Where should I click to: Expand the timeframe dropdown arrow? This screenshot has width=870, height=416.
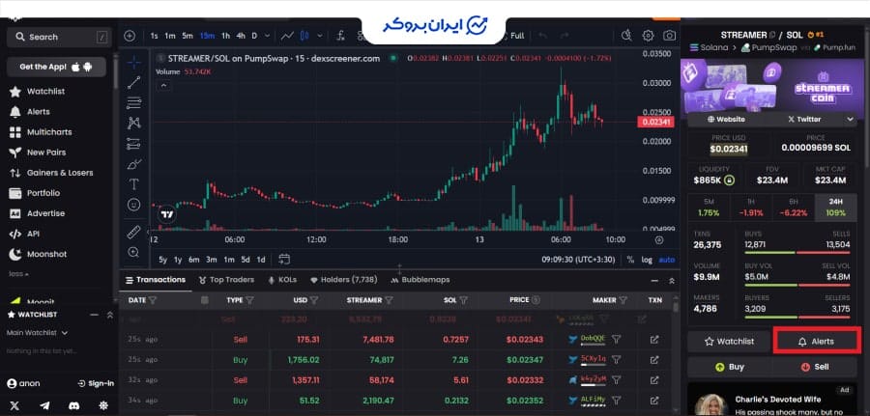click(x=268, y=36)
